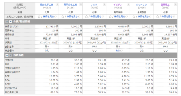Remove 東京応化工業 column from comparison
Screen dimensions: 181x96
81,4
